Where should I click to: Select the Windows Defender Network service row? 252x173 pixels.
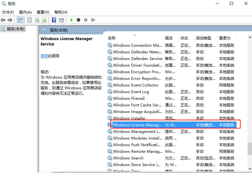pos(172,52)
